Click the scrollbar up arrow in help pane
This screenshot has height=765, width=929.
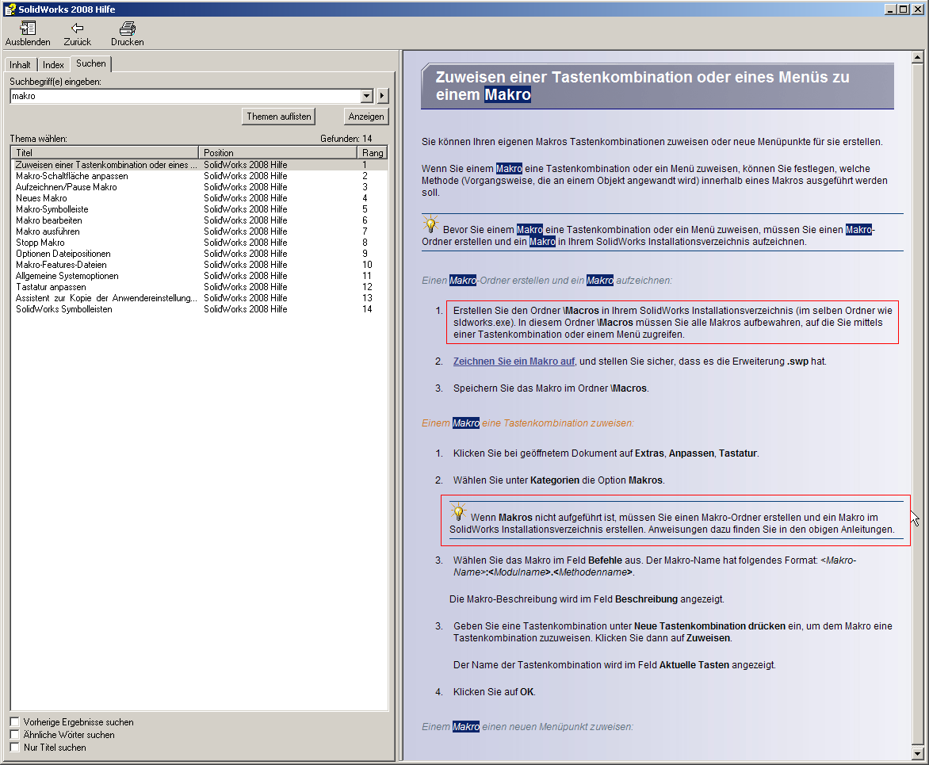click(917, 58)
